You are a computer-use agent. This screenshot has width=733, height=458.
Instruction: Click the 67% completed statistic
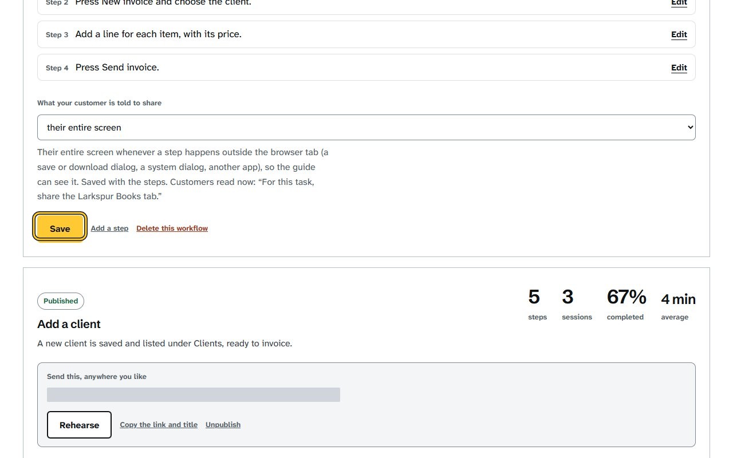[x=626, y=305]
